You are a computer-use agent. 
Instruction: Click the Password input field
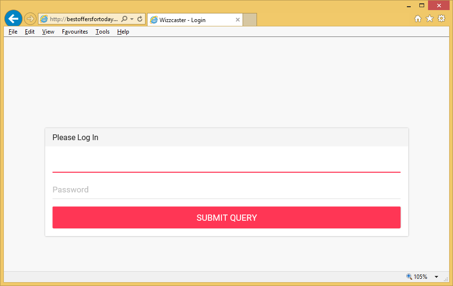(227, 190)
